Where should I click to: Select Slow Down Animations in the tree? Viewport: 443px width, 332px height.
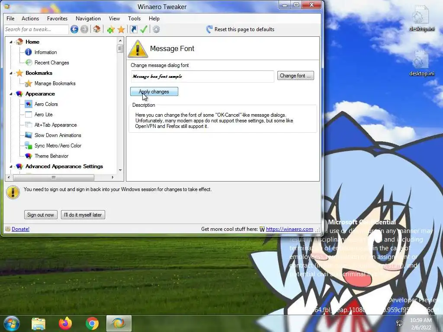click(58, 135)
